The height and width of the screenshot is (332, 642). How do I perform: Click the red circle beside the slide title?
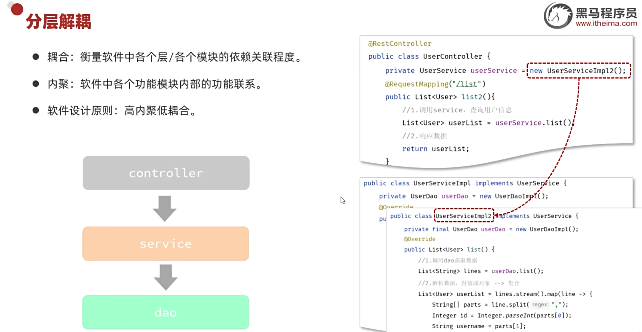click(x=17, y=9)
